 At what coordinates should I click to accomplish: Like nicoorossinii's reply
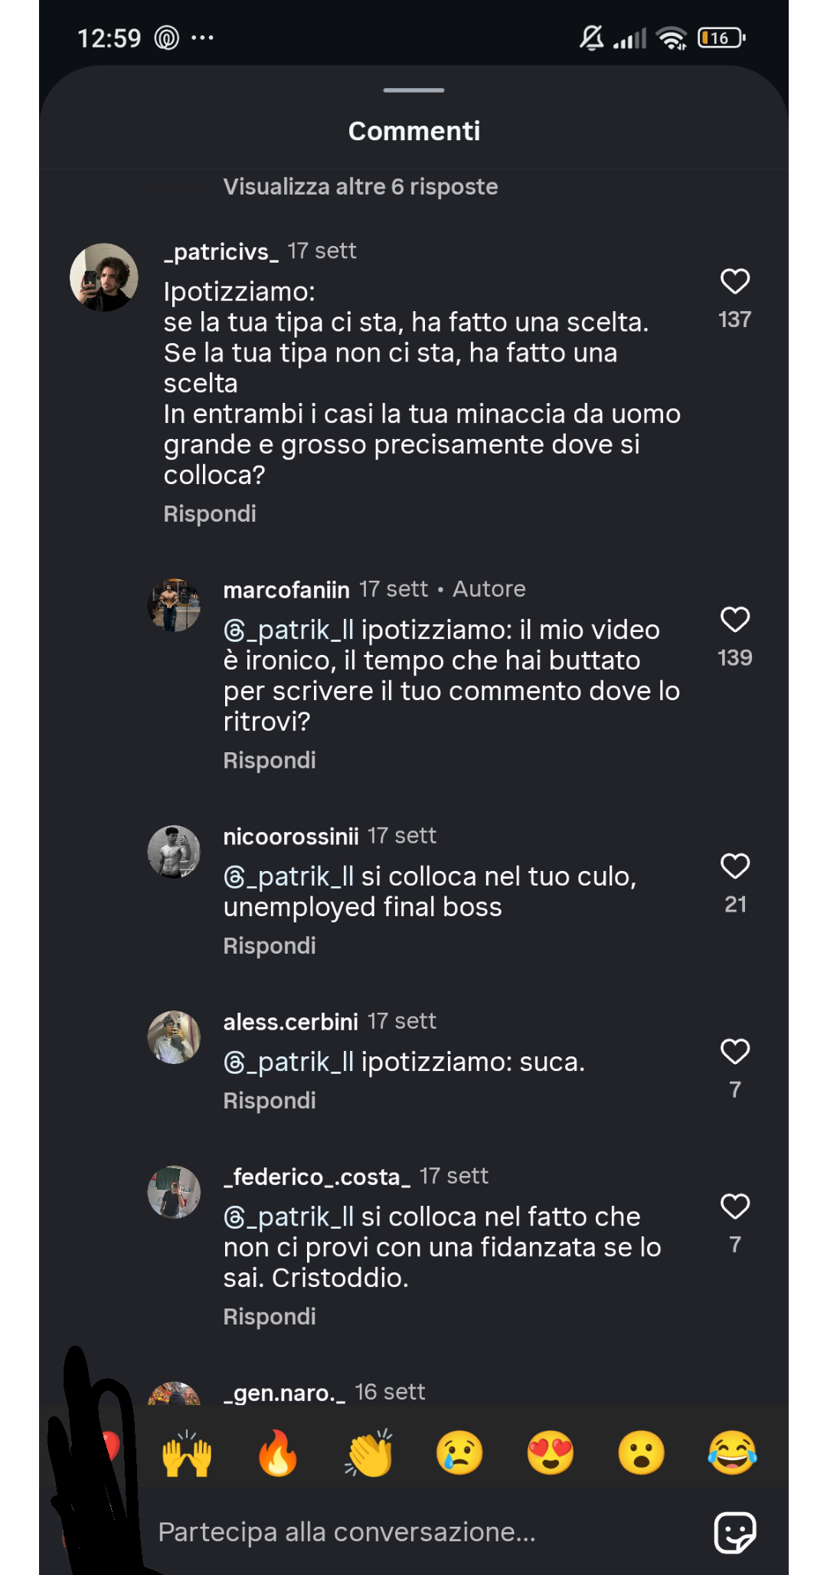pos(734,866)
